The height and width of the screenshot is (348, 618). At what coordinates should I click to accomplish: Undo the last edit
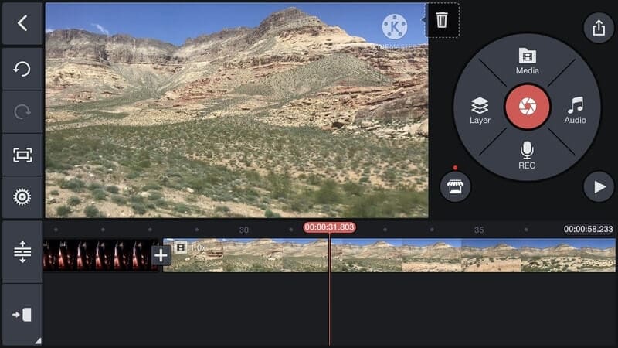[x=22, y=69]
